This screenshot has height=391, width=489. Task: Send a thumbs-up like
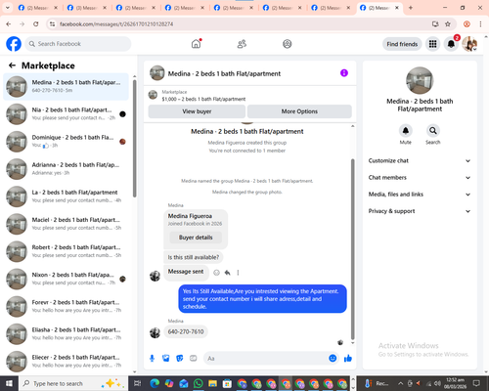348,359
